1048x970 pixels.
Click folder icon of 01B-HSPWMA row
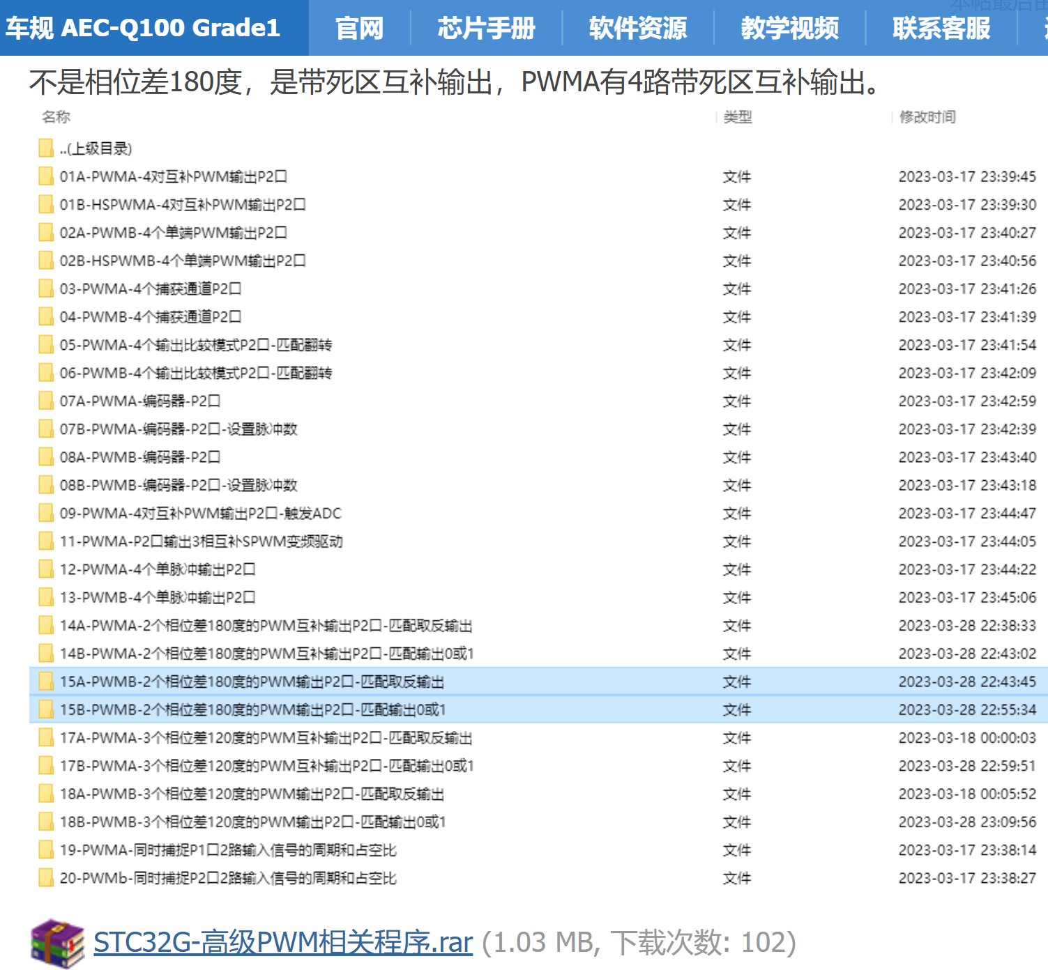click(x=46, y=204)
